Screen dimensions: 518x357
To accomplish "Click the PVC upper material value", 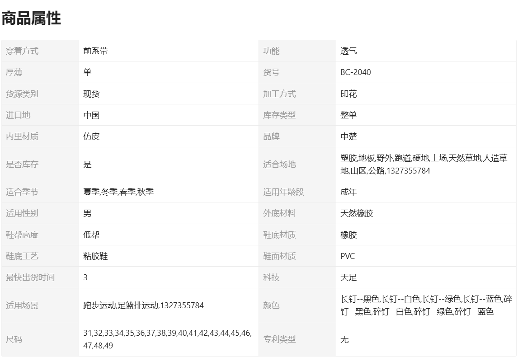I will [x=348, y=256].
